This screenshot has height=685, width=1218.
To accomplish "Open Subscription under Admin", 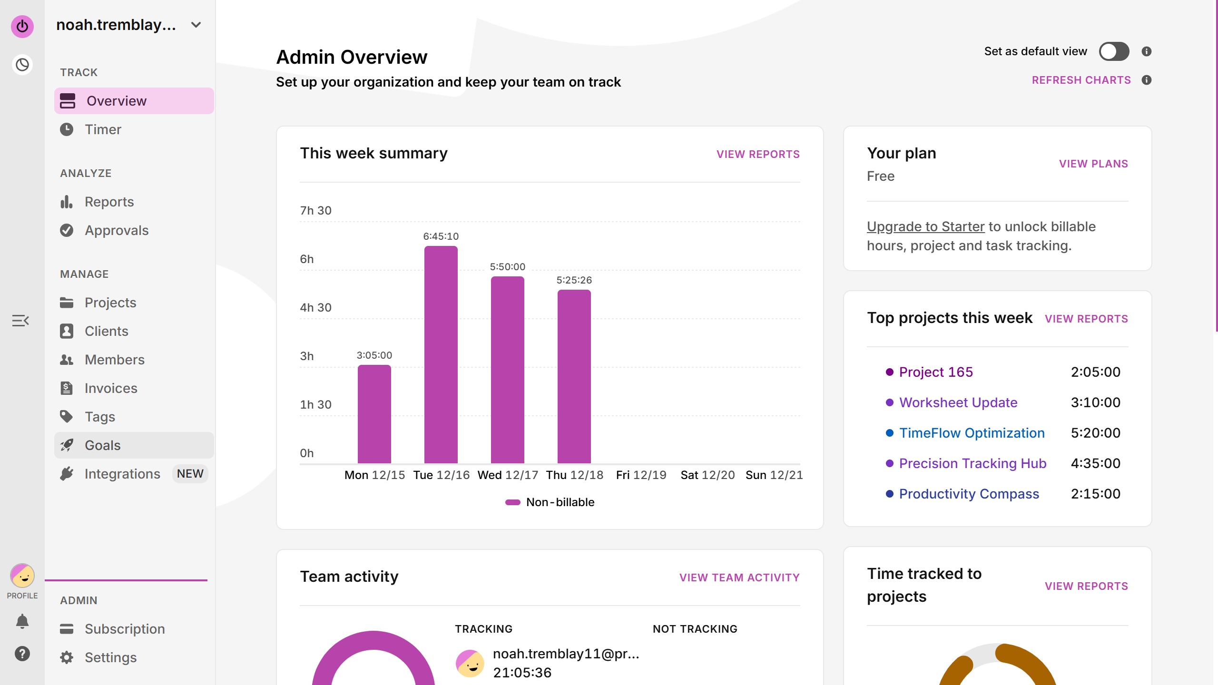I will pyautogui.click(x=134, y=629).
